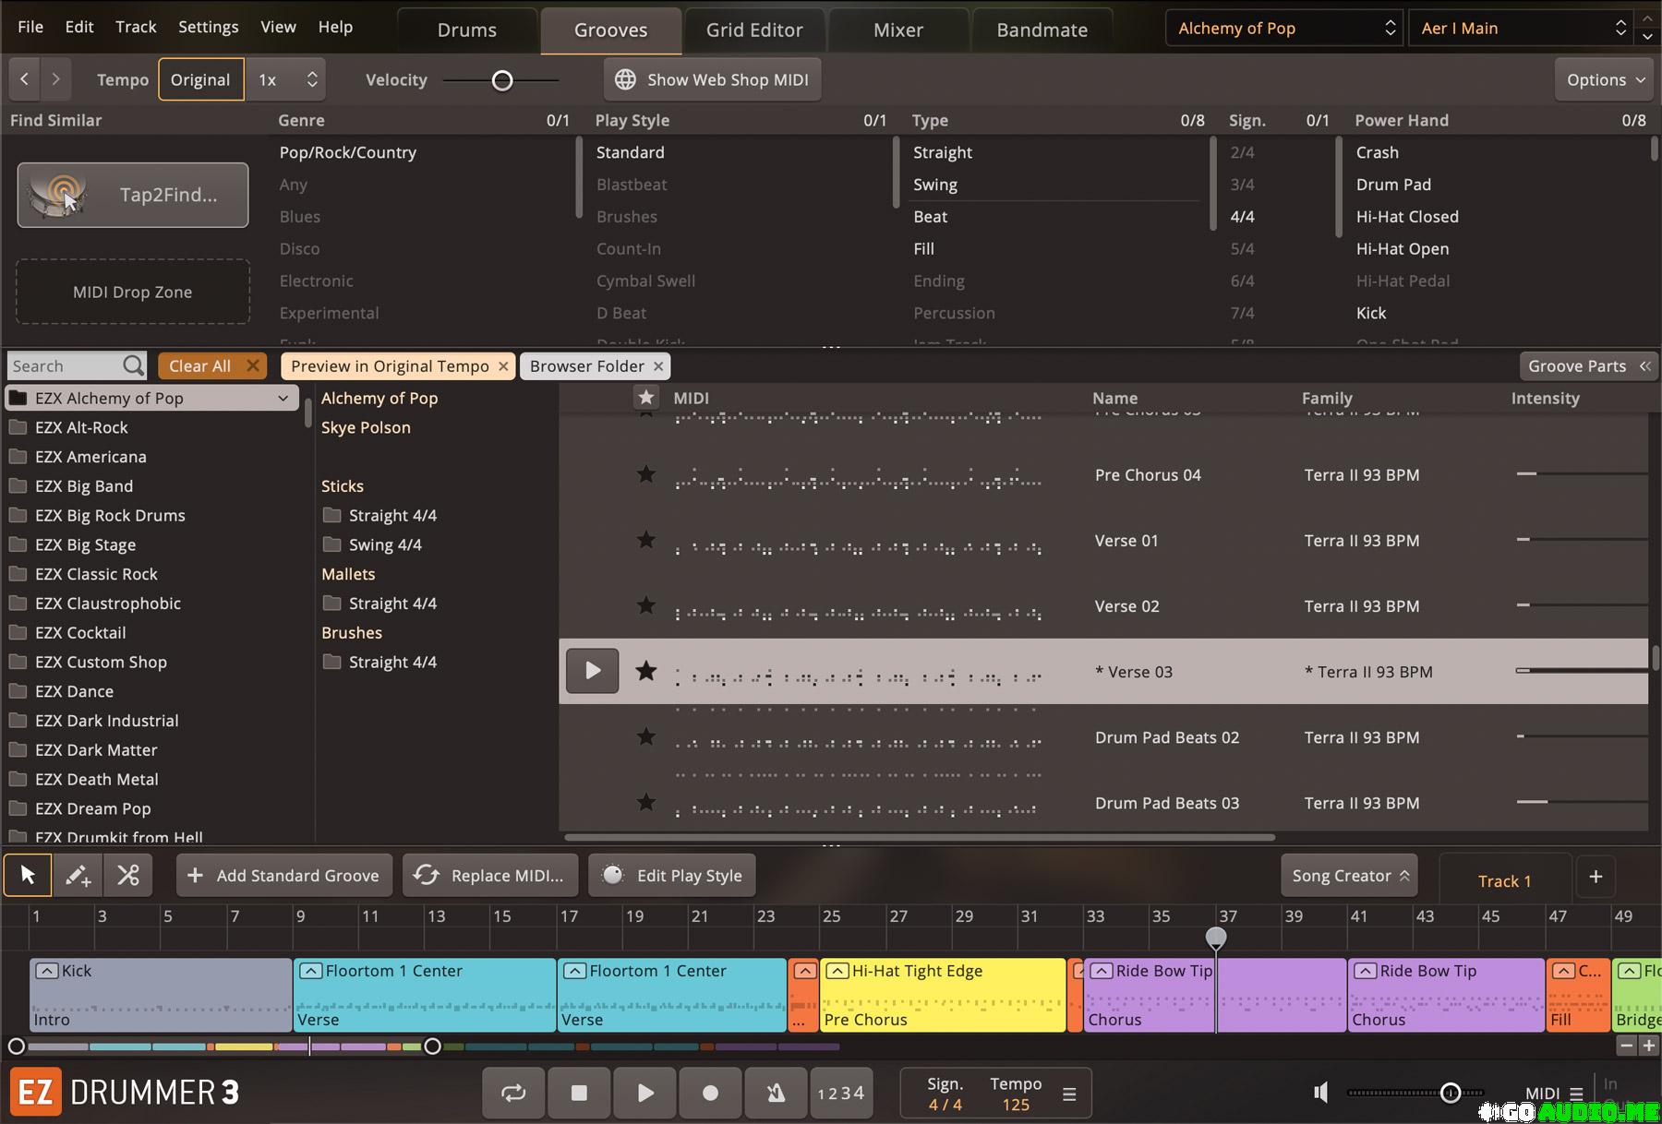Click the MIDI Drop Zone
1662x1124 pixels.
(x=133, y=292)
